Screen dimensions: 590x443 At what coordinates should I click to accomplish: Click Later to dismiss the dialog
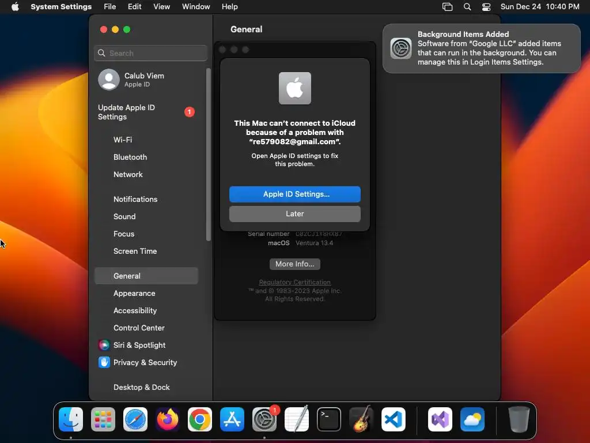click(x=294, y=214)
